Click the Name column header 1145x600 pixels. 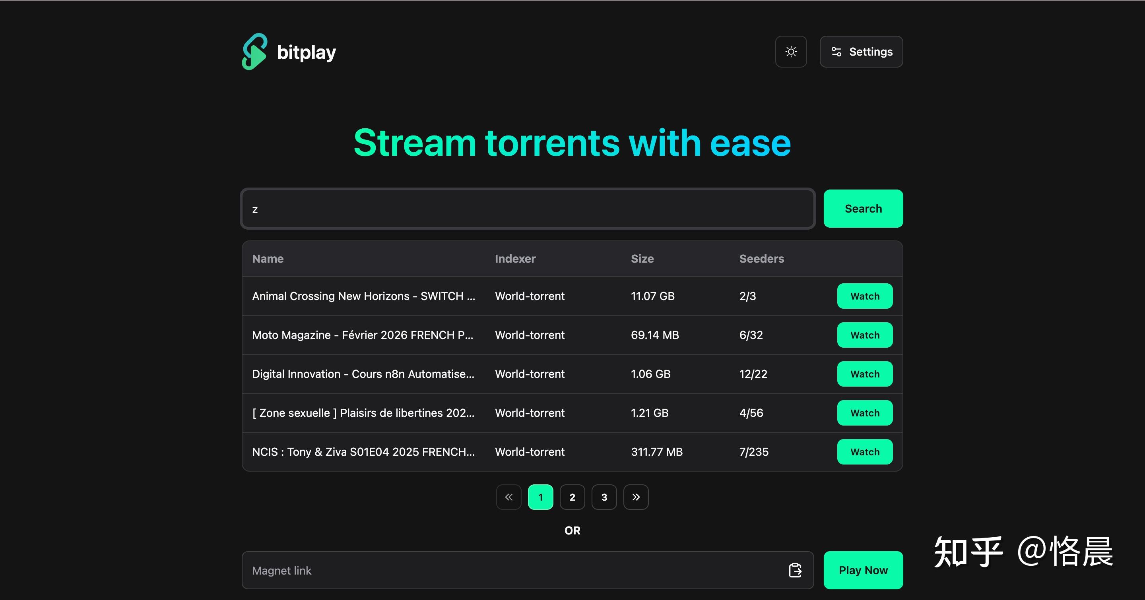pyautogui.click(x=268, y=259)
